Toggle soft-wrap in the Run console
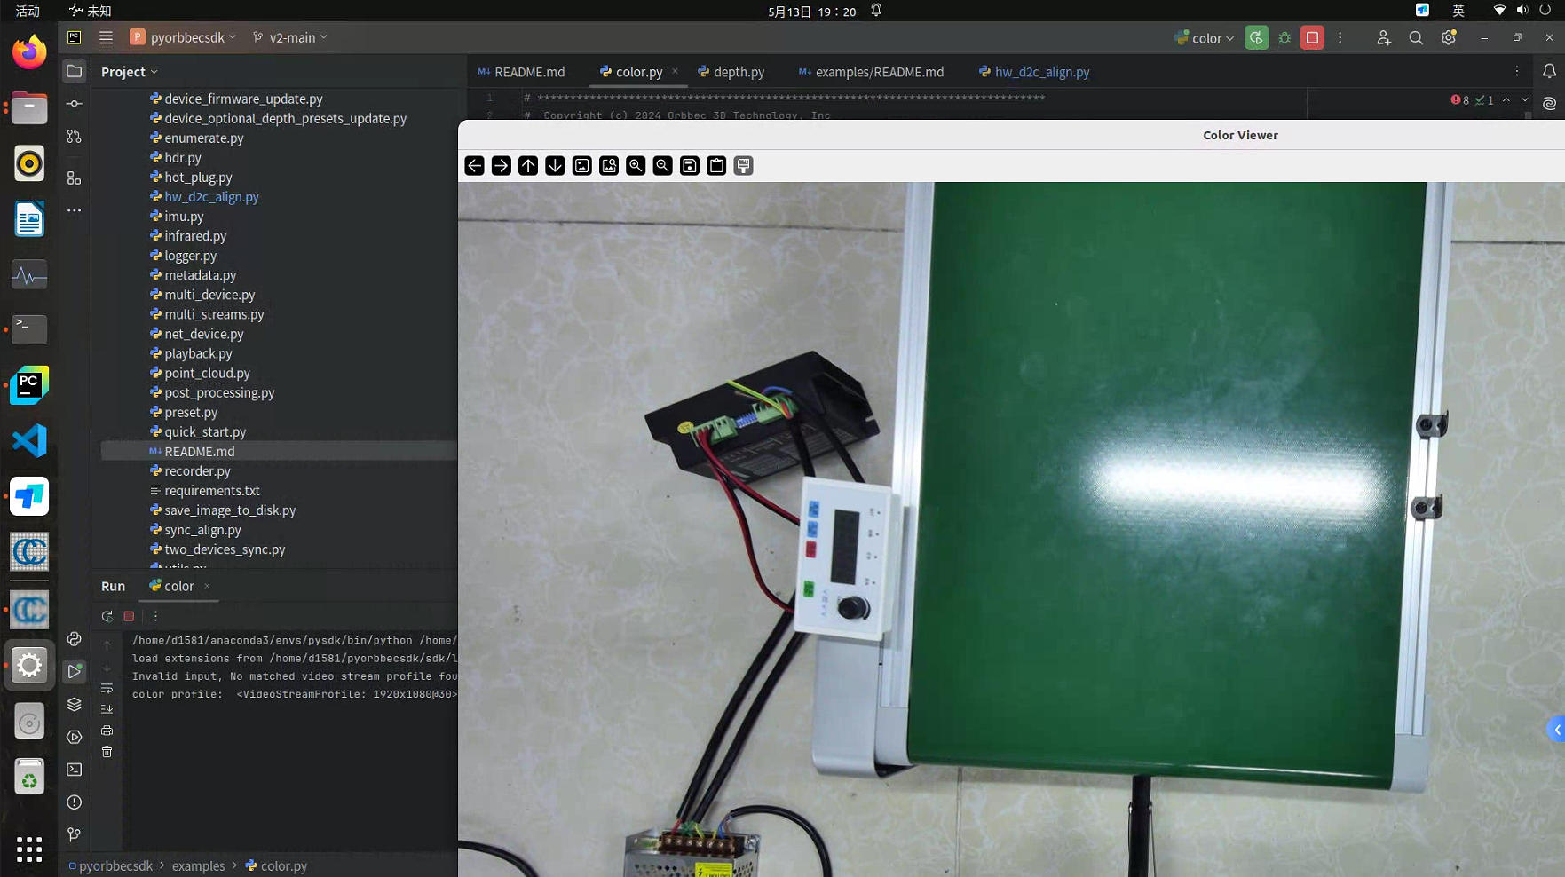Image resolution: width=1565 pixels, height=877 pixels. coord(107,688)
